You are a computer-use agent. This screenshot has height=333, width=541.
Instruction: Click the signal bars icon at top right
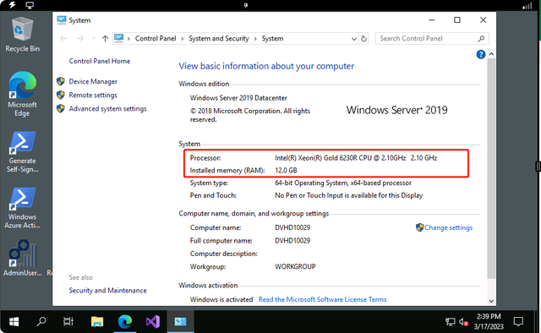click(x=527, y=6)
